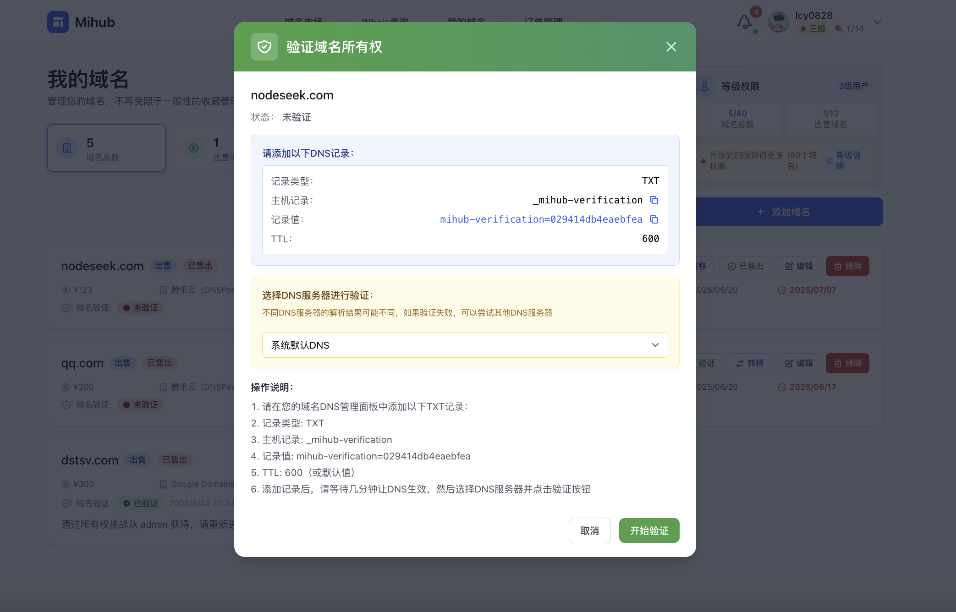956x612 pixels.
Task: Click the mihub-verification record value link
Action: pyautogui.click(x=541, y=219)
